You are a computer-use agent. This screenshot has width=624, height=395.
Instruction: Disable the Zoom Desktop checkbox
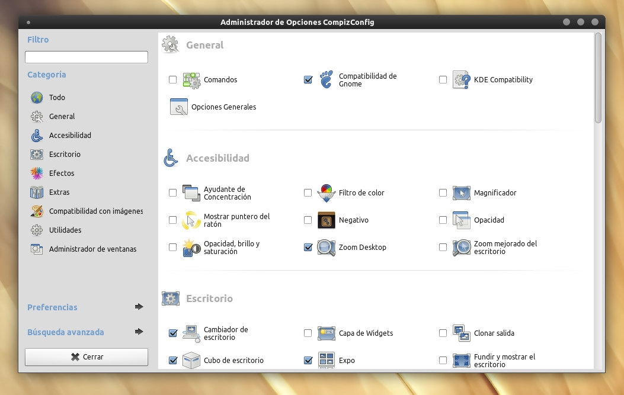pyautogui.click(x=308, y=248)
